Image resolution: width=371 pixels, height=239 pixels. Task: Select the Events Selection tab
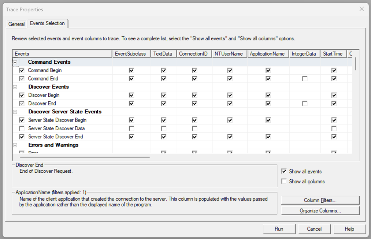47,23
